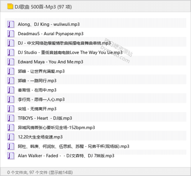Select 阿杜、韩庚 - 兄弟干杯(现场版).mp3
This screenshot has width=191, height=176.
pos(74,146)
